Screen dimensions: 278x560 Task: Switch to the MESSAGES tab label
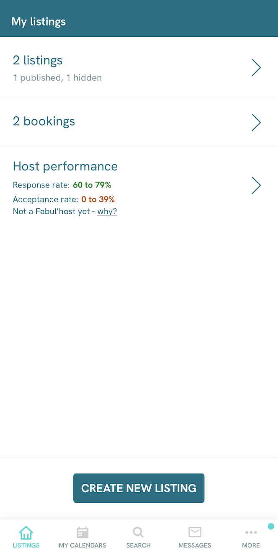click(x=195, y=545)
